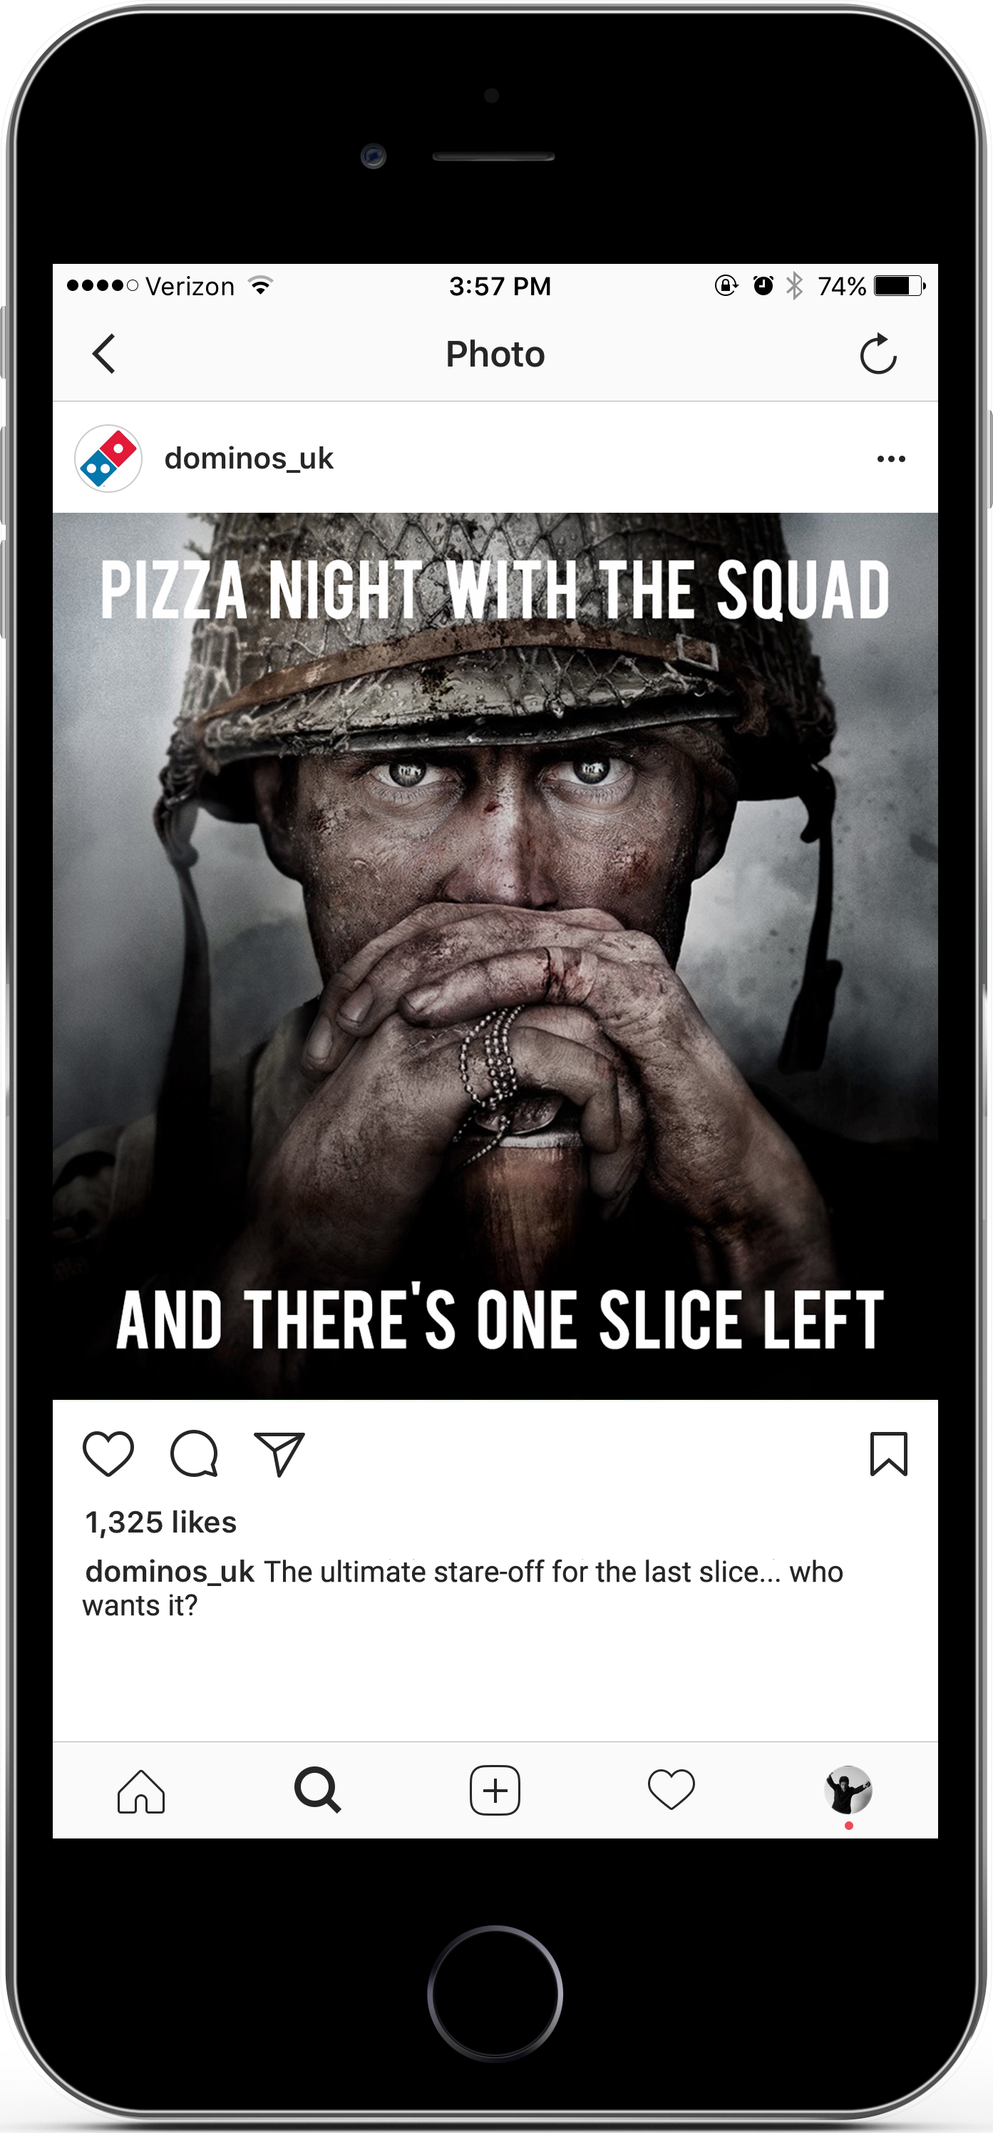
Task: Tap the soldier meme photo
Action: coord(495,956)
